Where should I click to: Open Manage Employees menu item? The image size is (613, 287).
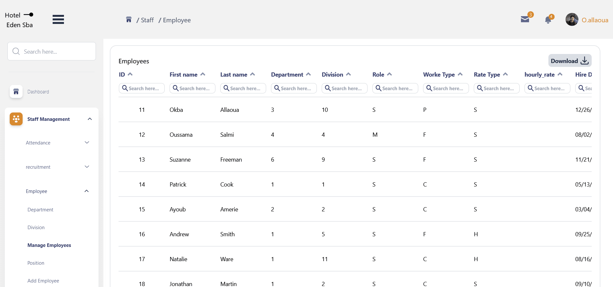pos(49,245)
